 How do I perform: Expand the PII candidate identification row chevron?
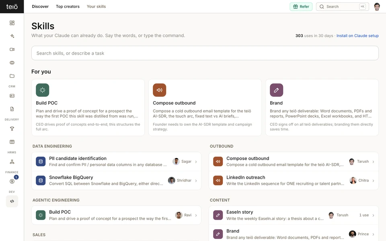(196, 161)
